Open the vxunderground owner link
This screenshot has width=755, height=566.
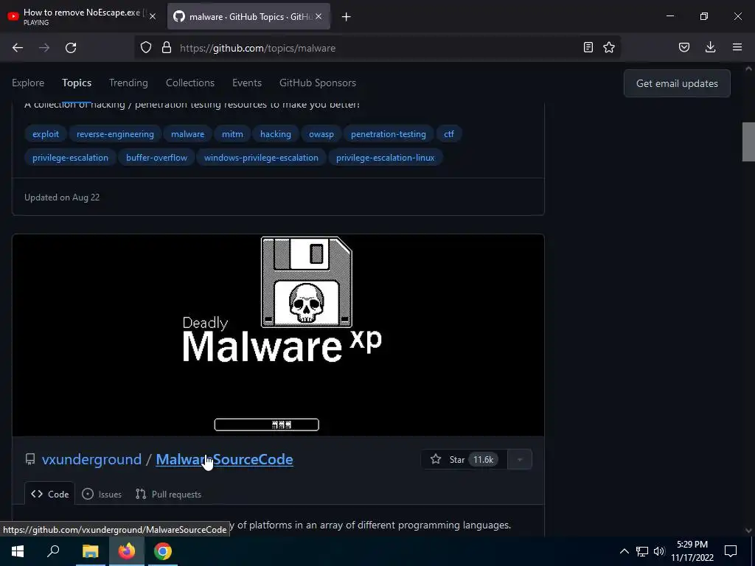click(91, 459)
